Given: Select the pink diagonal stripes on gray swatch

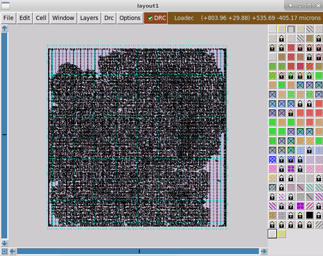Looking at the screenshot, I should click(310, 206).
